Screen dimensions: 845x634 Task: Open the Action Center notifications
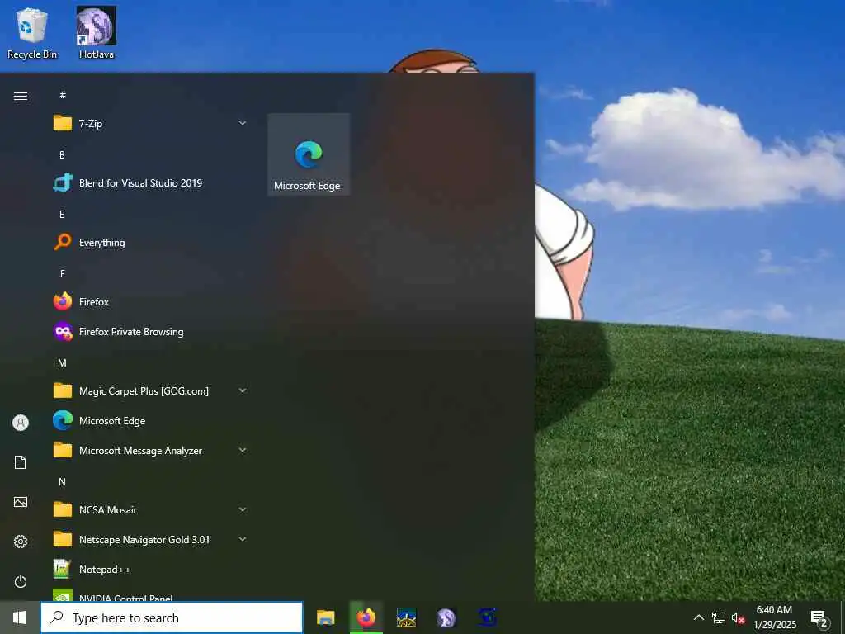819,618
